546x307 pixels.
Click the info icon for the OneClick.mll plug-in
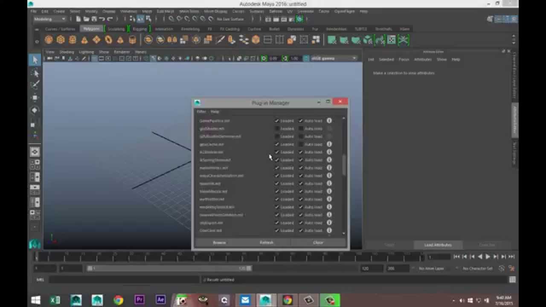click(329, 230)
